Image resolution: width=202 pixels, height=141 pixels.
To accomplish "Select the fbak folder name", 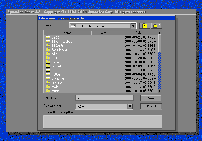I will [55, 58].
